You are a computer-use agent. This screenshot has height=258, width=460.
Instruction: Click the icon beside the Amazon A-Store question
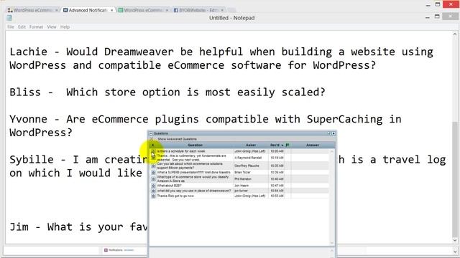(153, 179)
